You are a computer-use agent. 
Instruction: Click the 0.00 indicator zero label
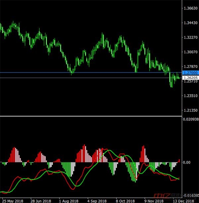(x=187, y=162)
